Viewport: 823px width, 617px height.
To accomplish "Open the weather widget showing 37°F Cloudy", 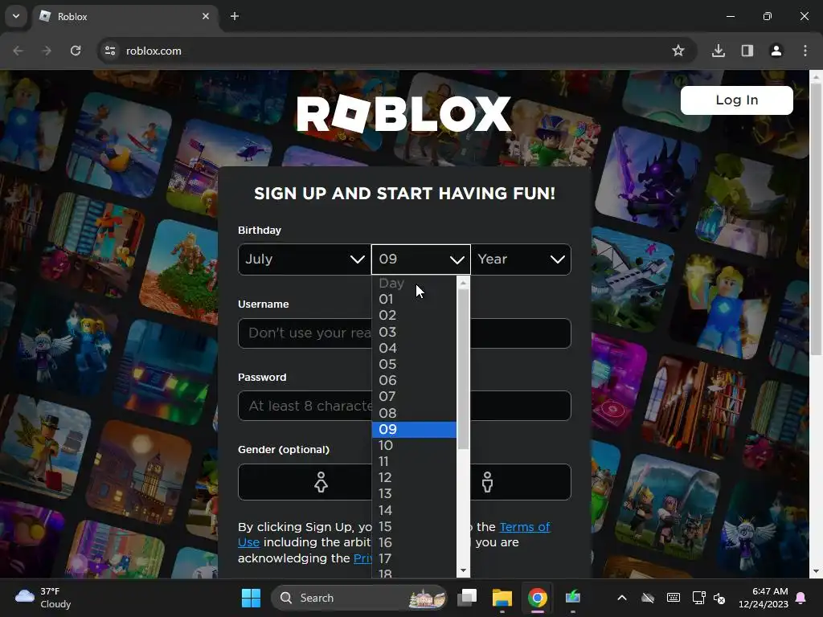I will tap(43, 598).
